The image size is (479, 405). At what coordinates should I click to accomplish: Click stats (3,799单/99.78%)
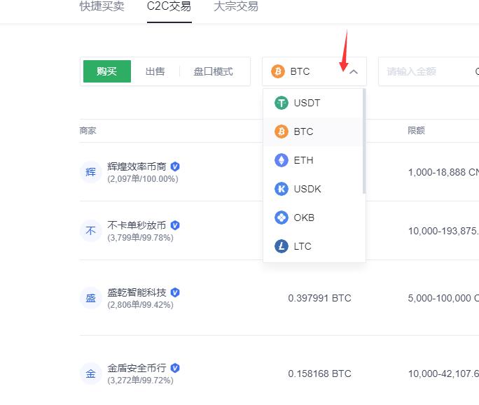[x=140, y=238]
